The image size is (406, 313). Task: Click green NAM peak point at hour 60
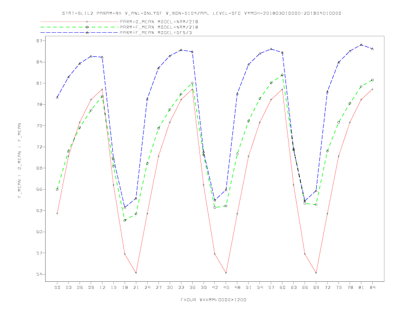[282, 75]
